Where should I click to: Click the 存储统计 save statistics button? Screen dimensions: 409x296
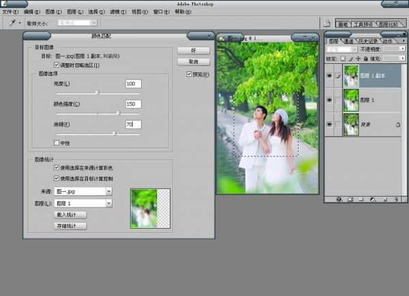click(x=70, y=226)
